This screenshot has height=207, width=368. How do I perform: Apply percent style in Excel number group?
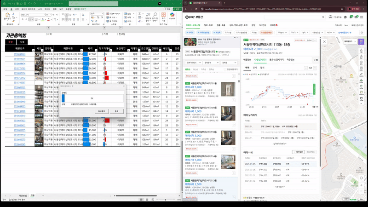point(98,17)
